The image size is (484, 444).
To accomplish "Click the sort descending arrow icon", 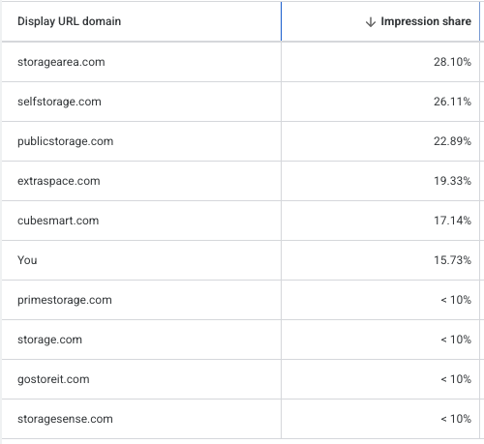I will (371, 22).
